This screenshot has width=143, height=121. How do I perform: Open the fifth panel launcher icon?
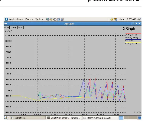pyautogui.click(x=63, y=19)
